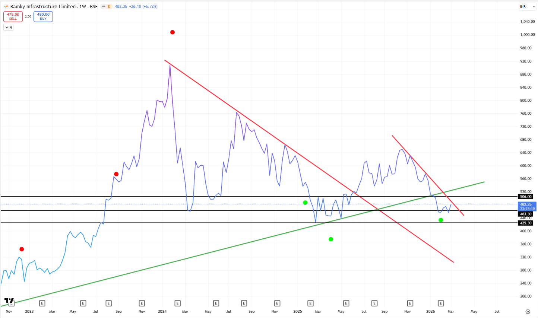
Task: Open symbol search from Ramky Infrastructure Limited title
Action: (43, 6)
